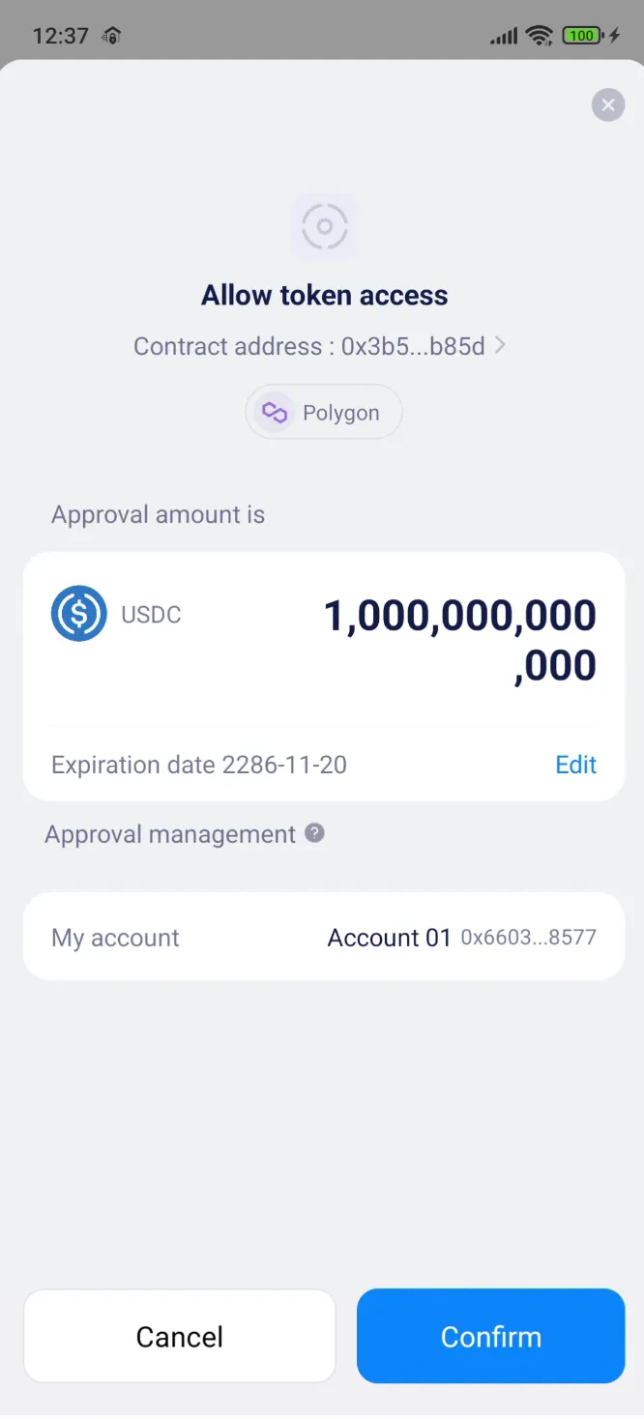Open the Approval management help icon

point(314,833)
